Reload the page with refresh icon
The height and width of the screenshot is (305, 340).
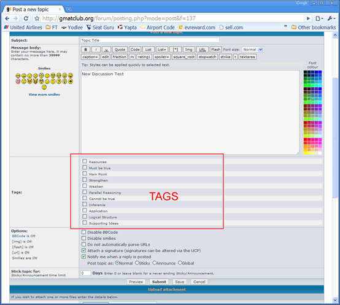coord(26,18)
